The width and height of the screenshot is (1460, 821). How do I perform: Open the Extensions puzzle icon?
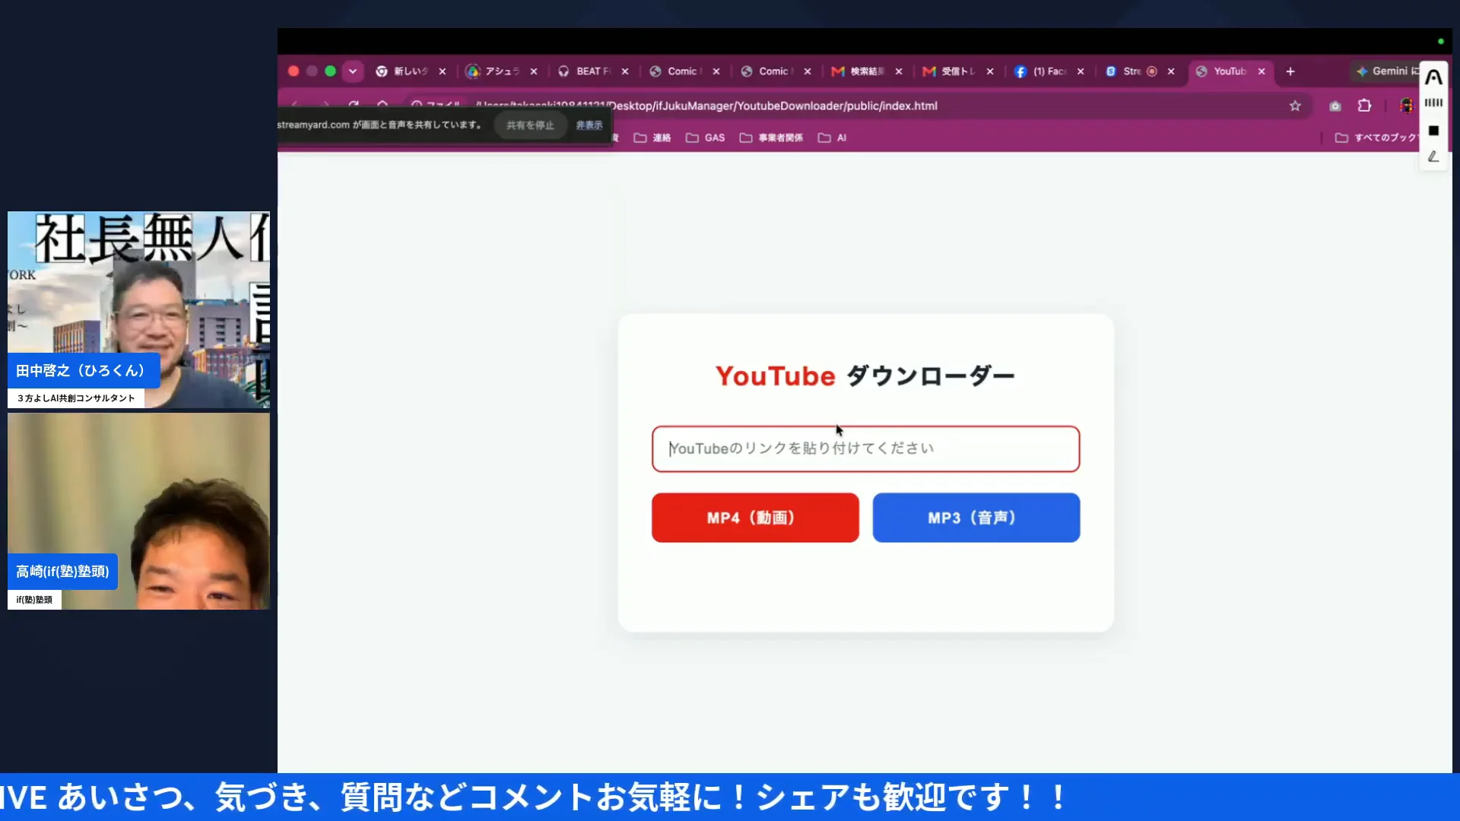pyautogui.click(x=1364, y=106)
